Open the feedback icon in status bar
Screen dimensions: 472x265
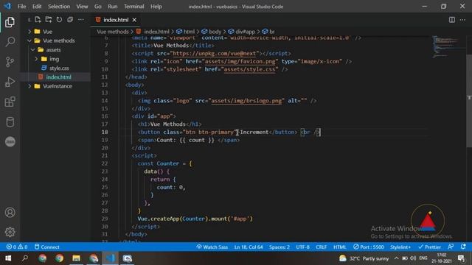pos(451,247)
